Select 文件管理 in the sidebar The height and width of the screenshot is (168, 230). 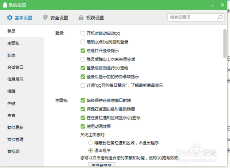15,140
